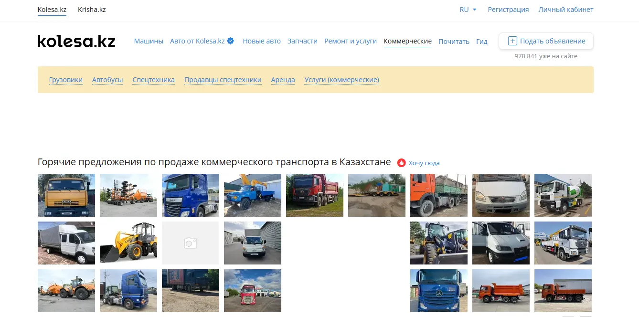Click the blue verified badge icon
Screen dimensions: 639x317
(230, 41)
